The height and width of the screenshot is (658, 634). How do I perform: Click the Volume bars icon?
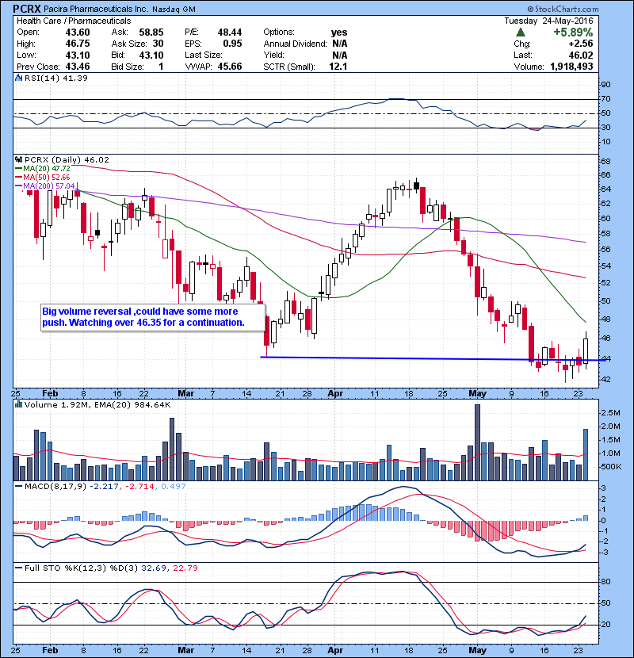tap(18, 404)
